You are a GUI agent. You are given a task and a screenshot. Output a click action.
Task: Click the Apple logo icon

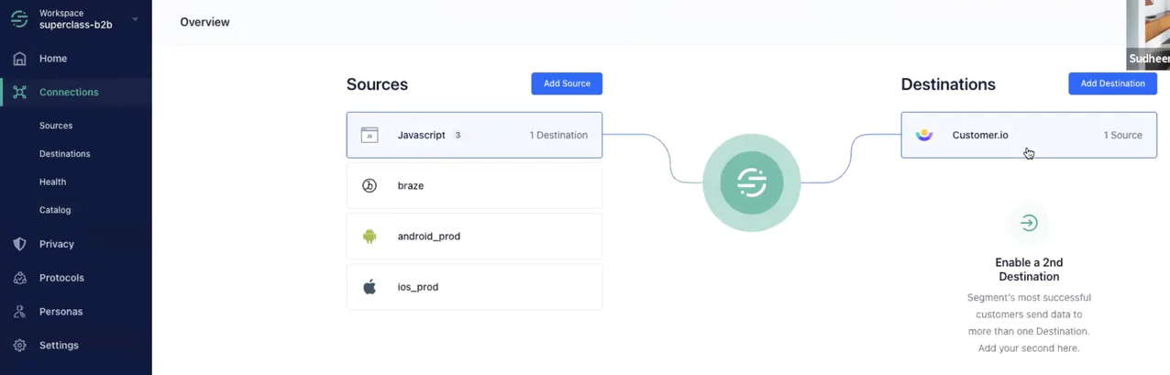370,287
